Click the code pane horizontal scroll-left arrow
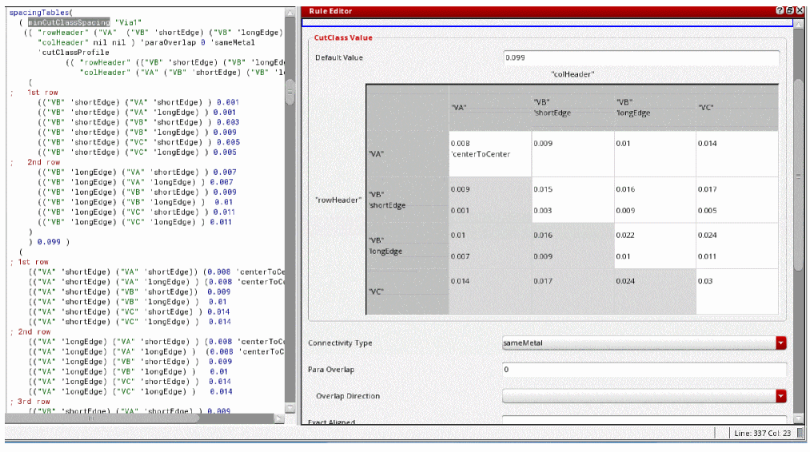 coord(9,417)
